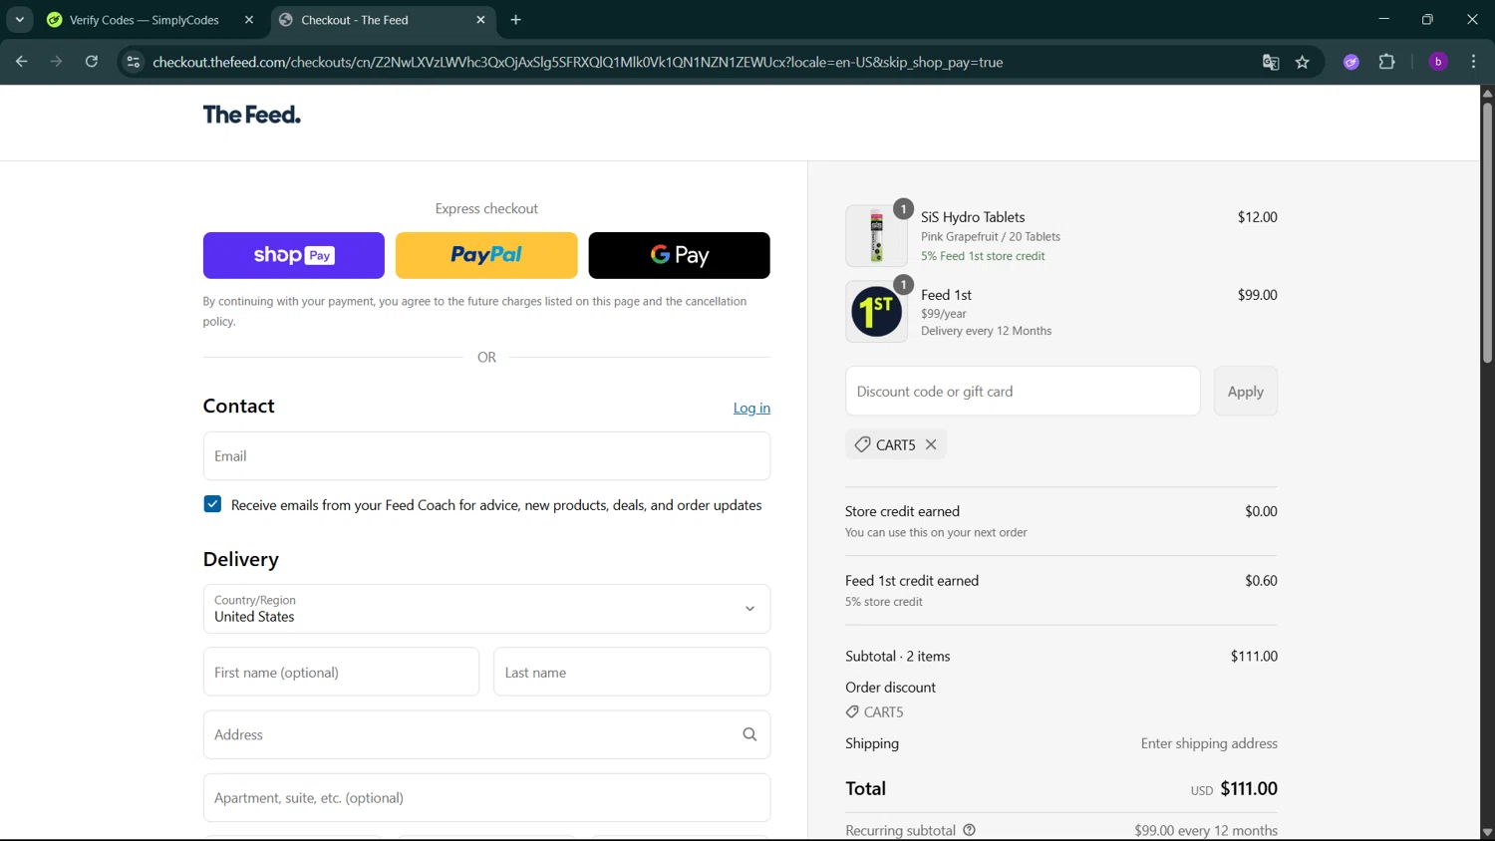
Task: Select 'Enter shipping address' text
Action: pos(1209,744)
